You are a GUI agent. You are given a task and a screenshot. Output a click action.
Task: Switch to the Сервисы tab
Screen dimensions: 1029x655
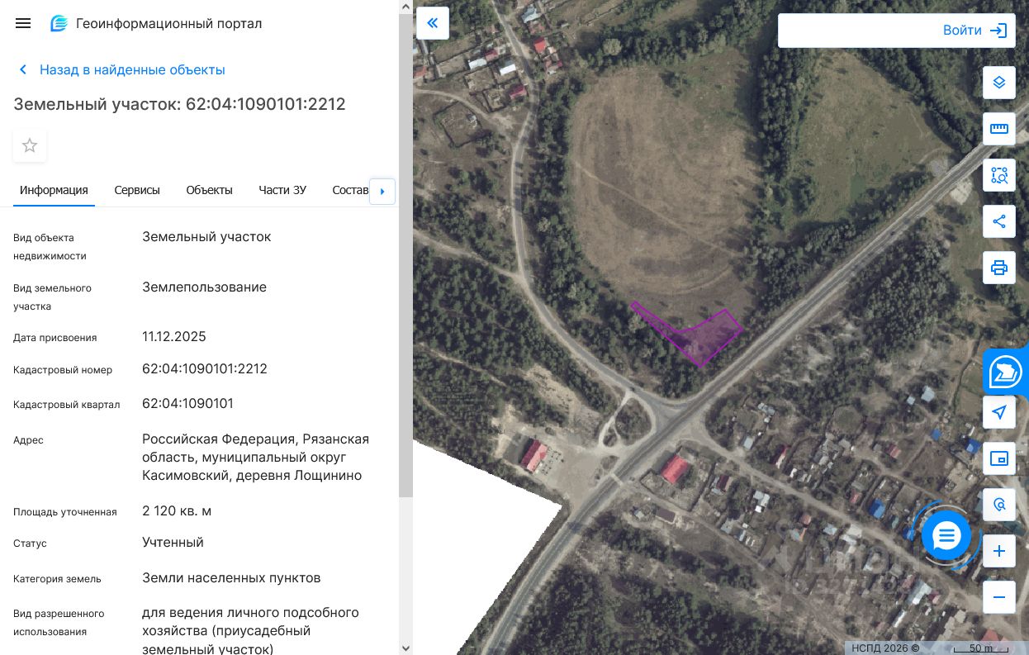137,190
